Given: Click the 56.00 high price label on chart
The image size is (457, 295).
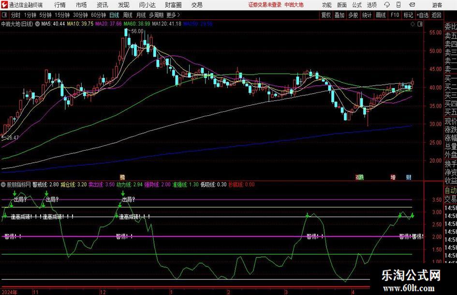Looking at the screenshot, I should tap(137, 31).
